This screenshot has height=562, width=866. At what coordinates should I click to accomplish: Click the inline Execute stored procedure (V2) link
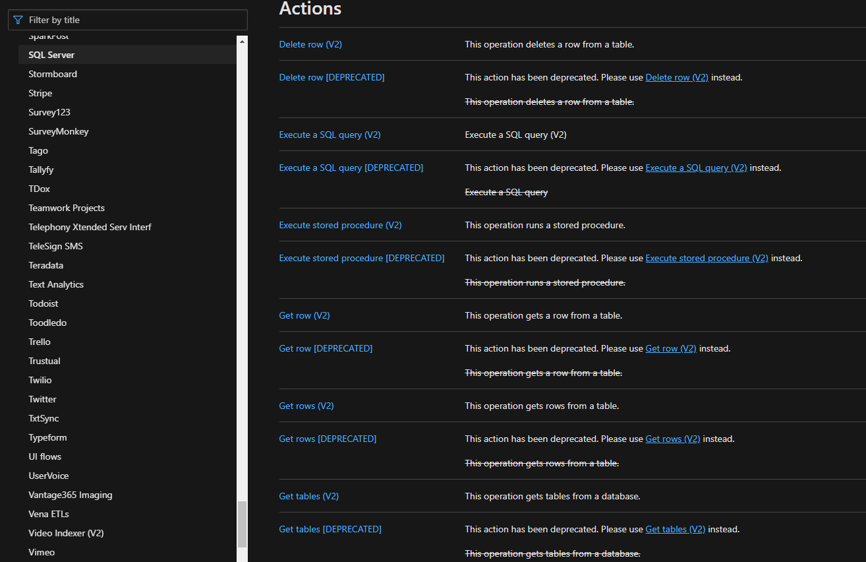707,258
